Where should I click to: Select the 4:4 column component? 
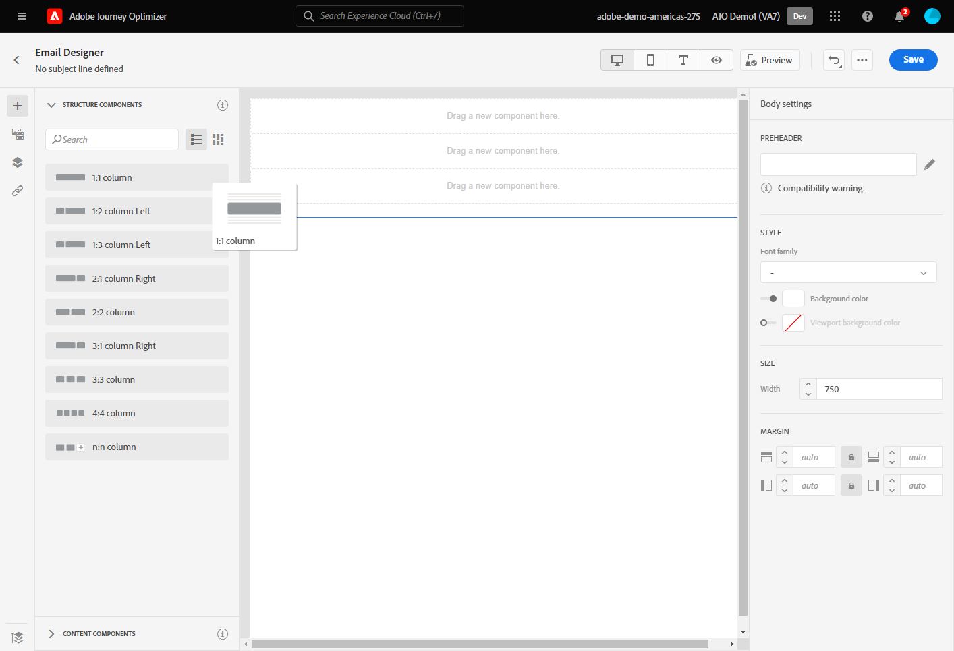(x=137, y=413)
